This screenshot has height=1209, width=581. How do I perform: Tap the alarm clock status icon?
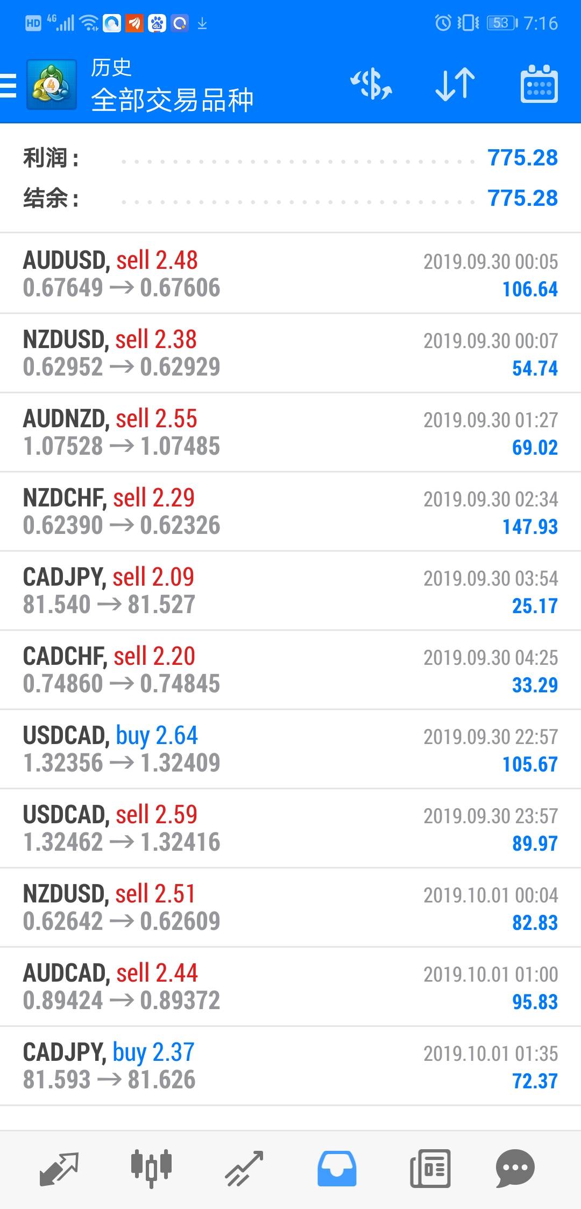coord(443,23)
